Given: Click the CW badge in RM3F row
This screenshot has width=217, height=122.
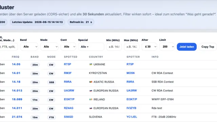Looking at the screenshot, I should click(51, 74).
